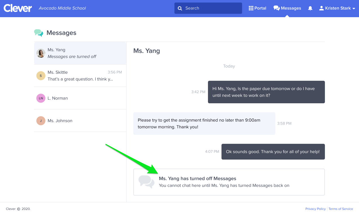Screen dimensions: 359x215
Task: Click the Clever logo
Action: point(17,8)
